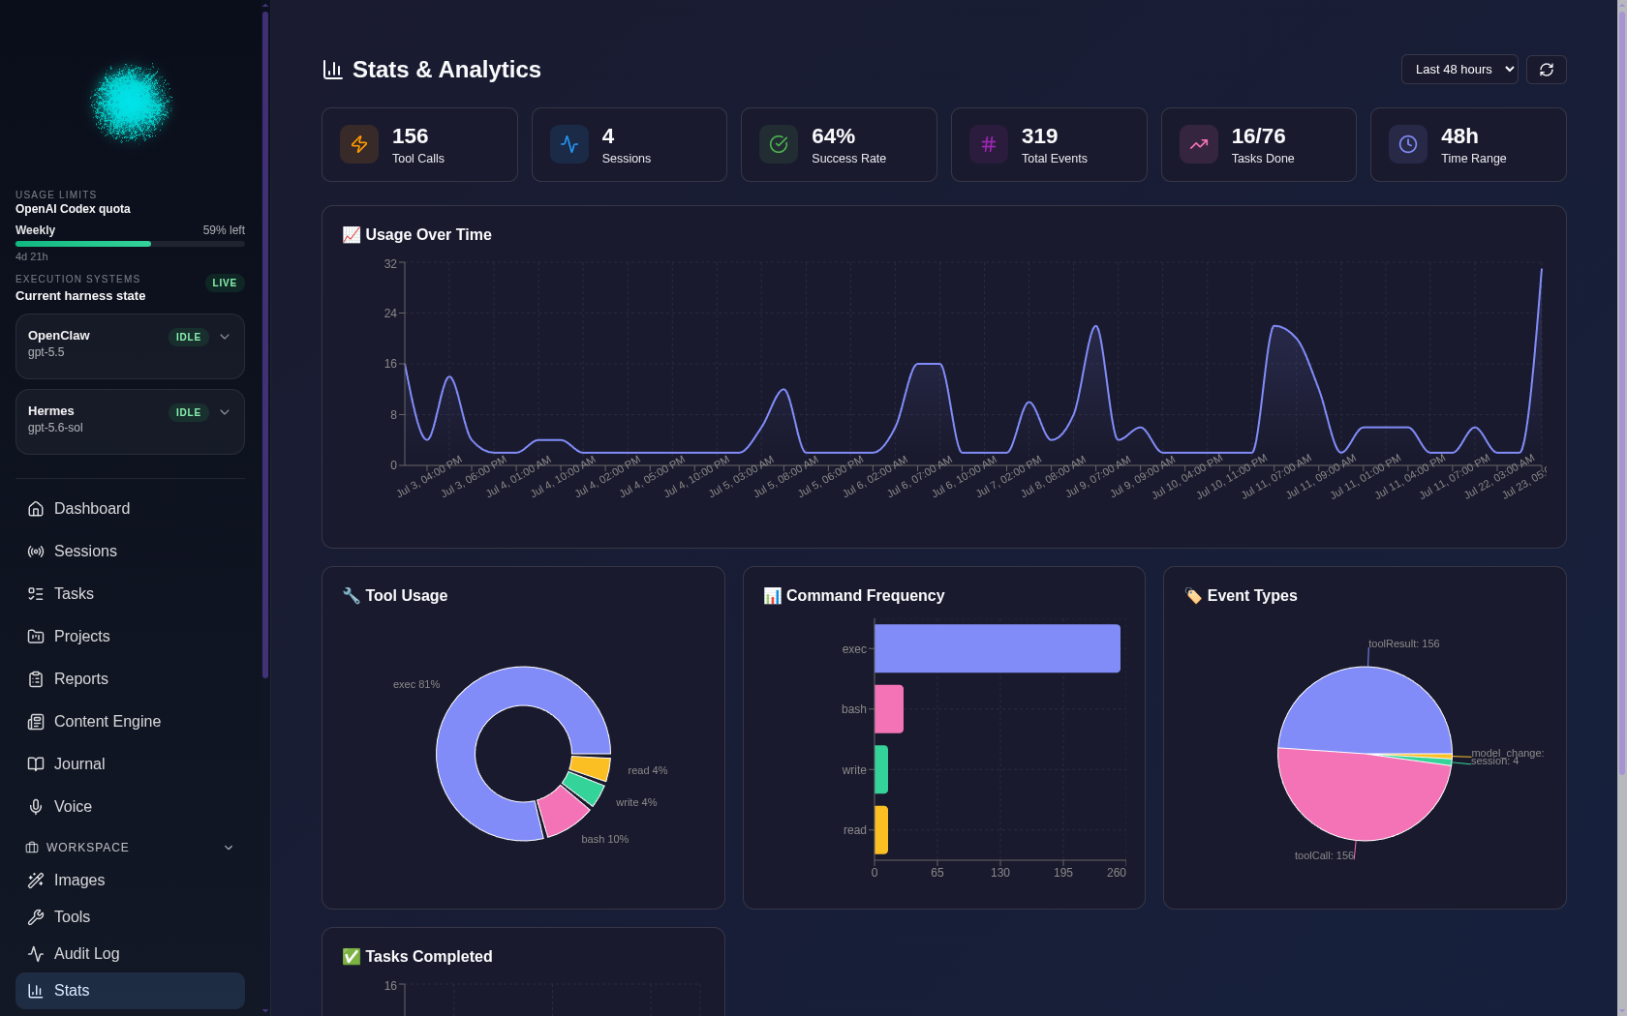Click the weekly quota progress bar
Viewport: 1627px width, 1016px height.
coord(130,244)
